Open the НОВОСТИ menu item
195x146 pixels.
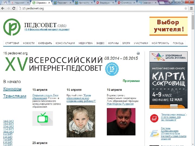pyautogui.click(x=29, y=43)
